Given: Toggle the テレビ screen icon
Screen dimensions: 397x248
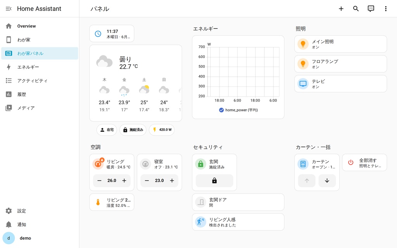Looking at the screenshot, I should pos(303,84).
